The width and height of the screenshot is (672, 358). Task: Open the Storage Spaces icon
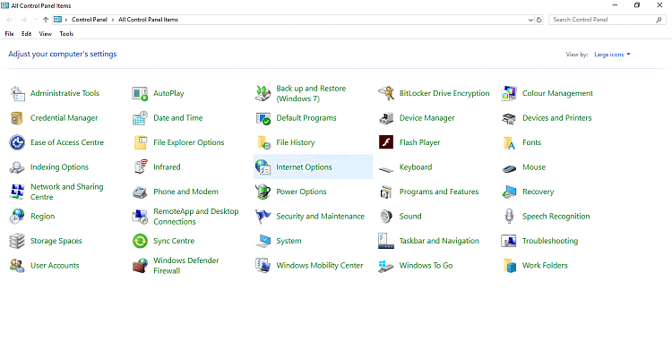click(17, 241)
